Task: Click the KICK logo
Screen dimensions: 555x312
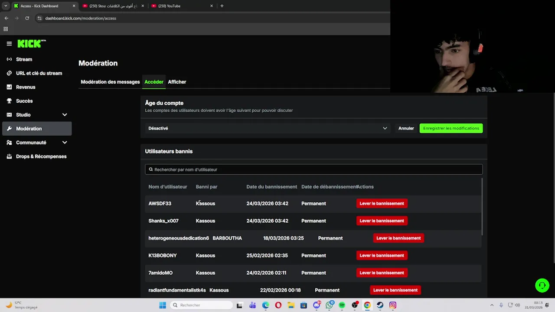Action: [x=31, y=44]
